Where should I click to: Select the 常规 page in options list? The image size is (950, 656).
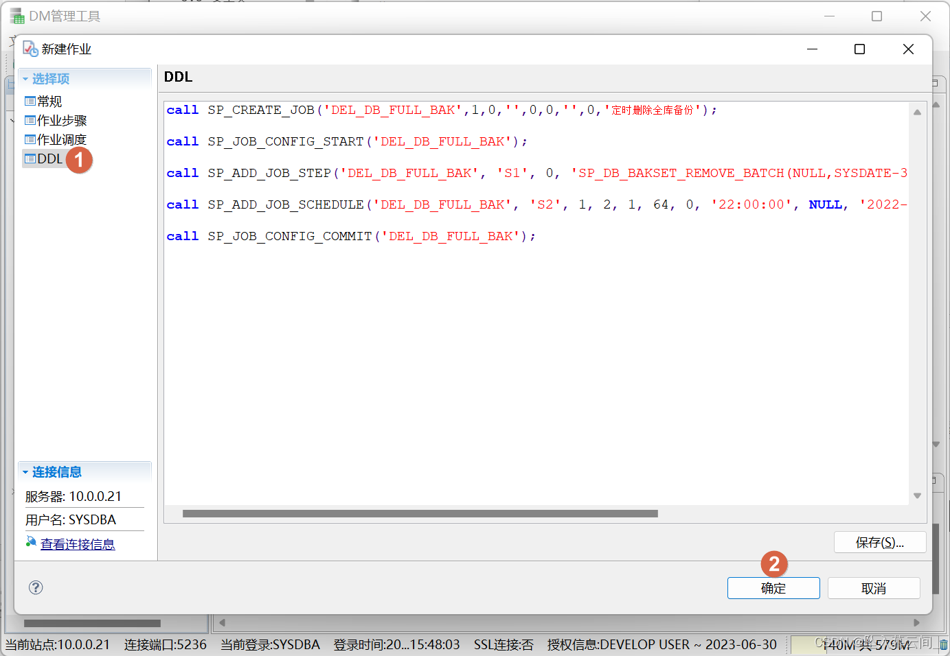49,102
